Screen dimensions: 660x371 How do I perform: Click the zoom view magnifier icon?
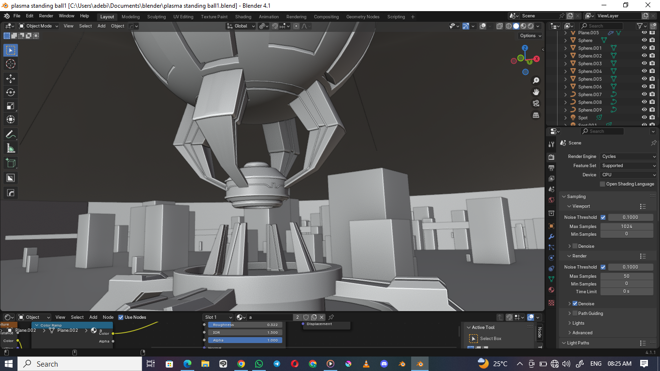(x=536, y=81)
